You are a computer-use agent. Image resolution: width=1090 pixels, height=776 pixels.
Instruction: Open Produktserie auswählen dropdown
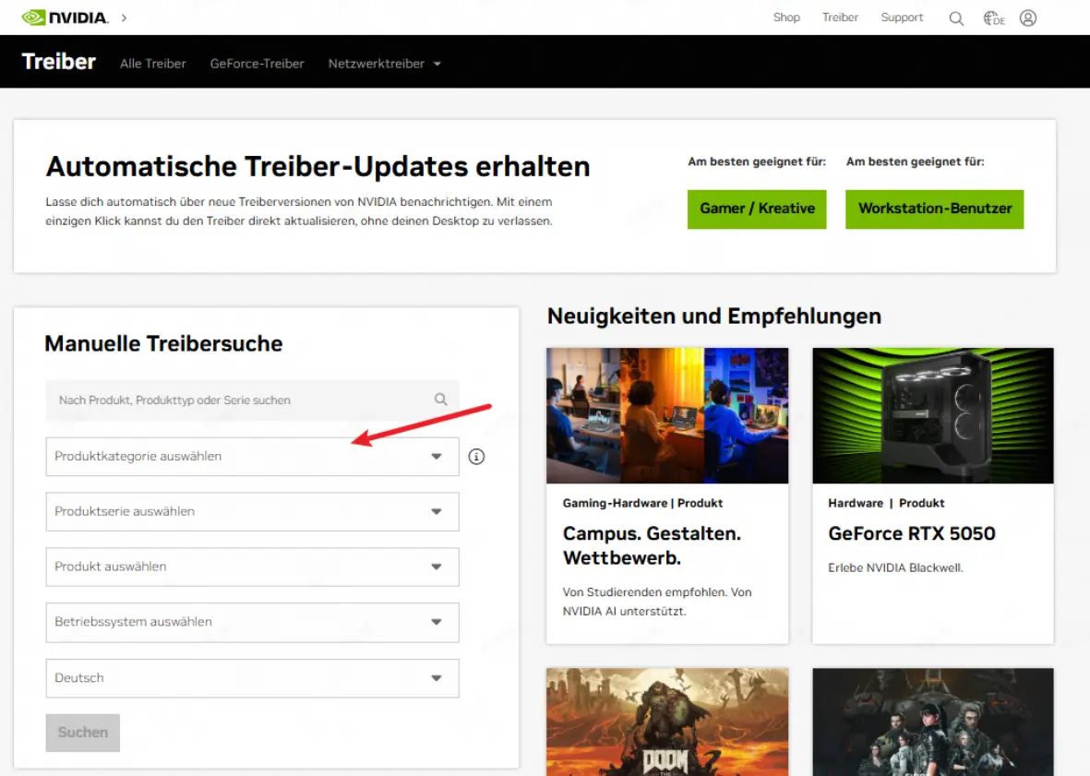[x=252, y=511]
